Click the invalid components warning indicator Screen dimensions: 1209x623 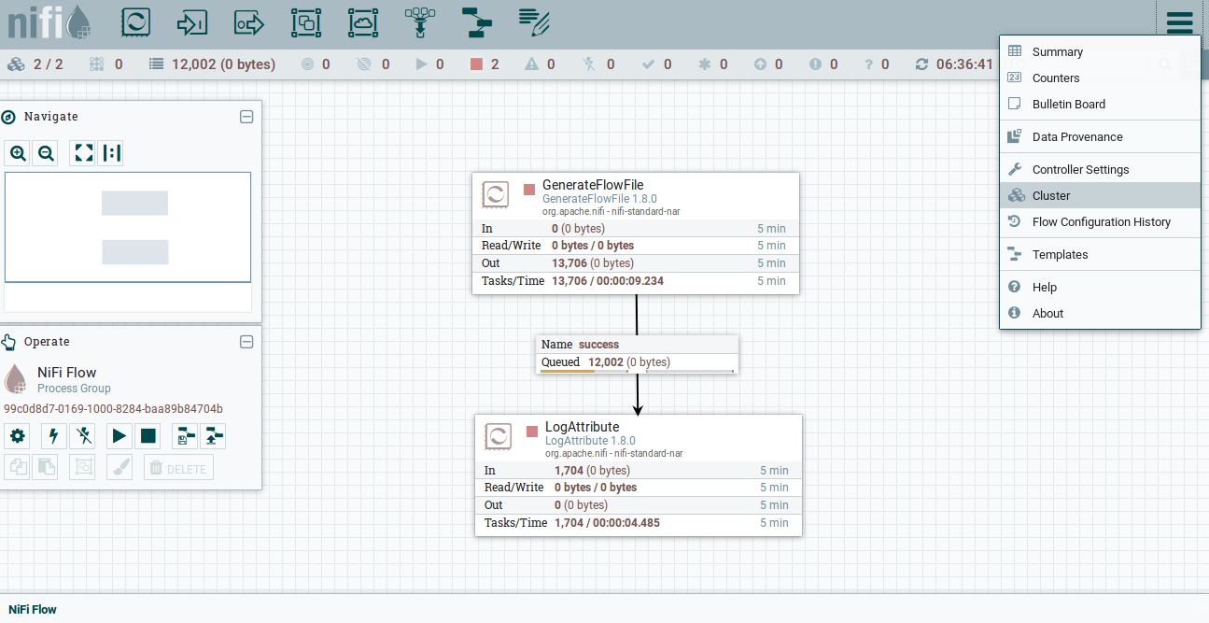coord(540,64)
